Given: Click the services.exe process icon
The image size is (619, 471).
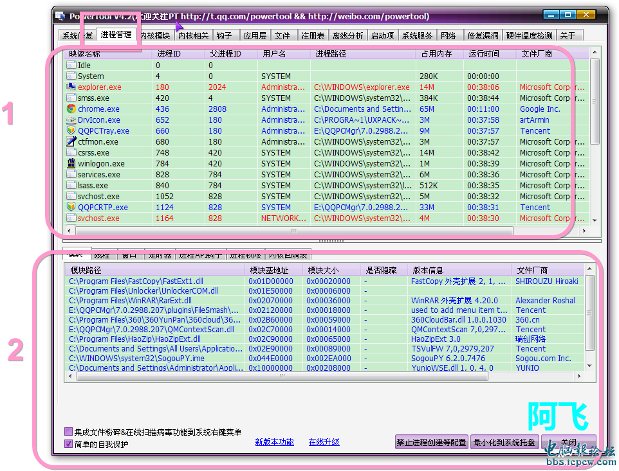Looking at the screenshot, I should click(x=71, y=174).
